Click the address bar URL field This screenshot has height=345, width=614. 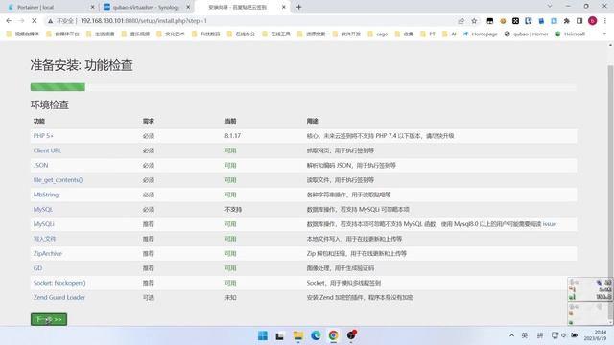(x=250, y=21)
